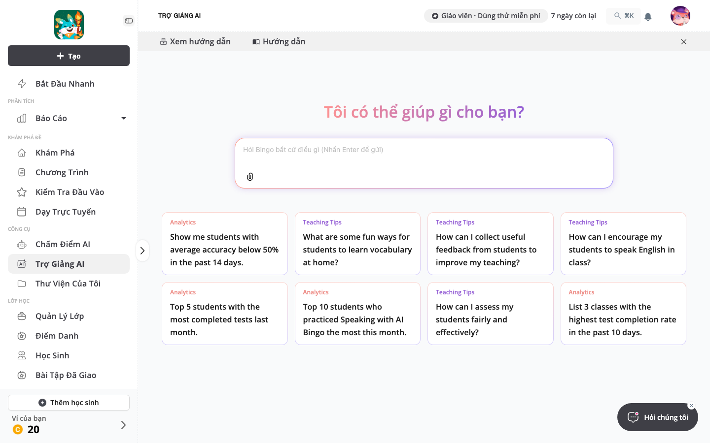Click the Bingo mascot logo
Screen dimensions: 710x443
[69, 25]
